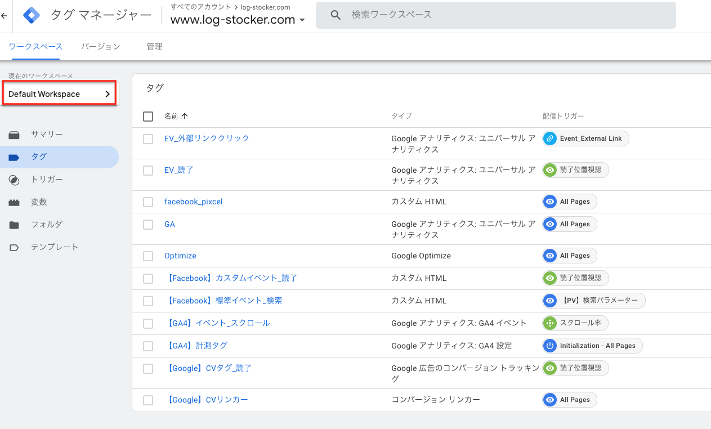
Task: Expand the Default Workspace selector
Action: [60, 94]
